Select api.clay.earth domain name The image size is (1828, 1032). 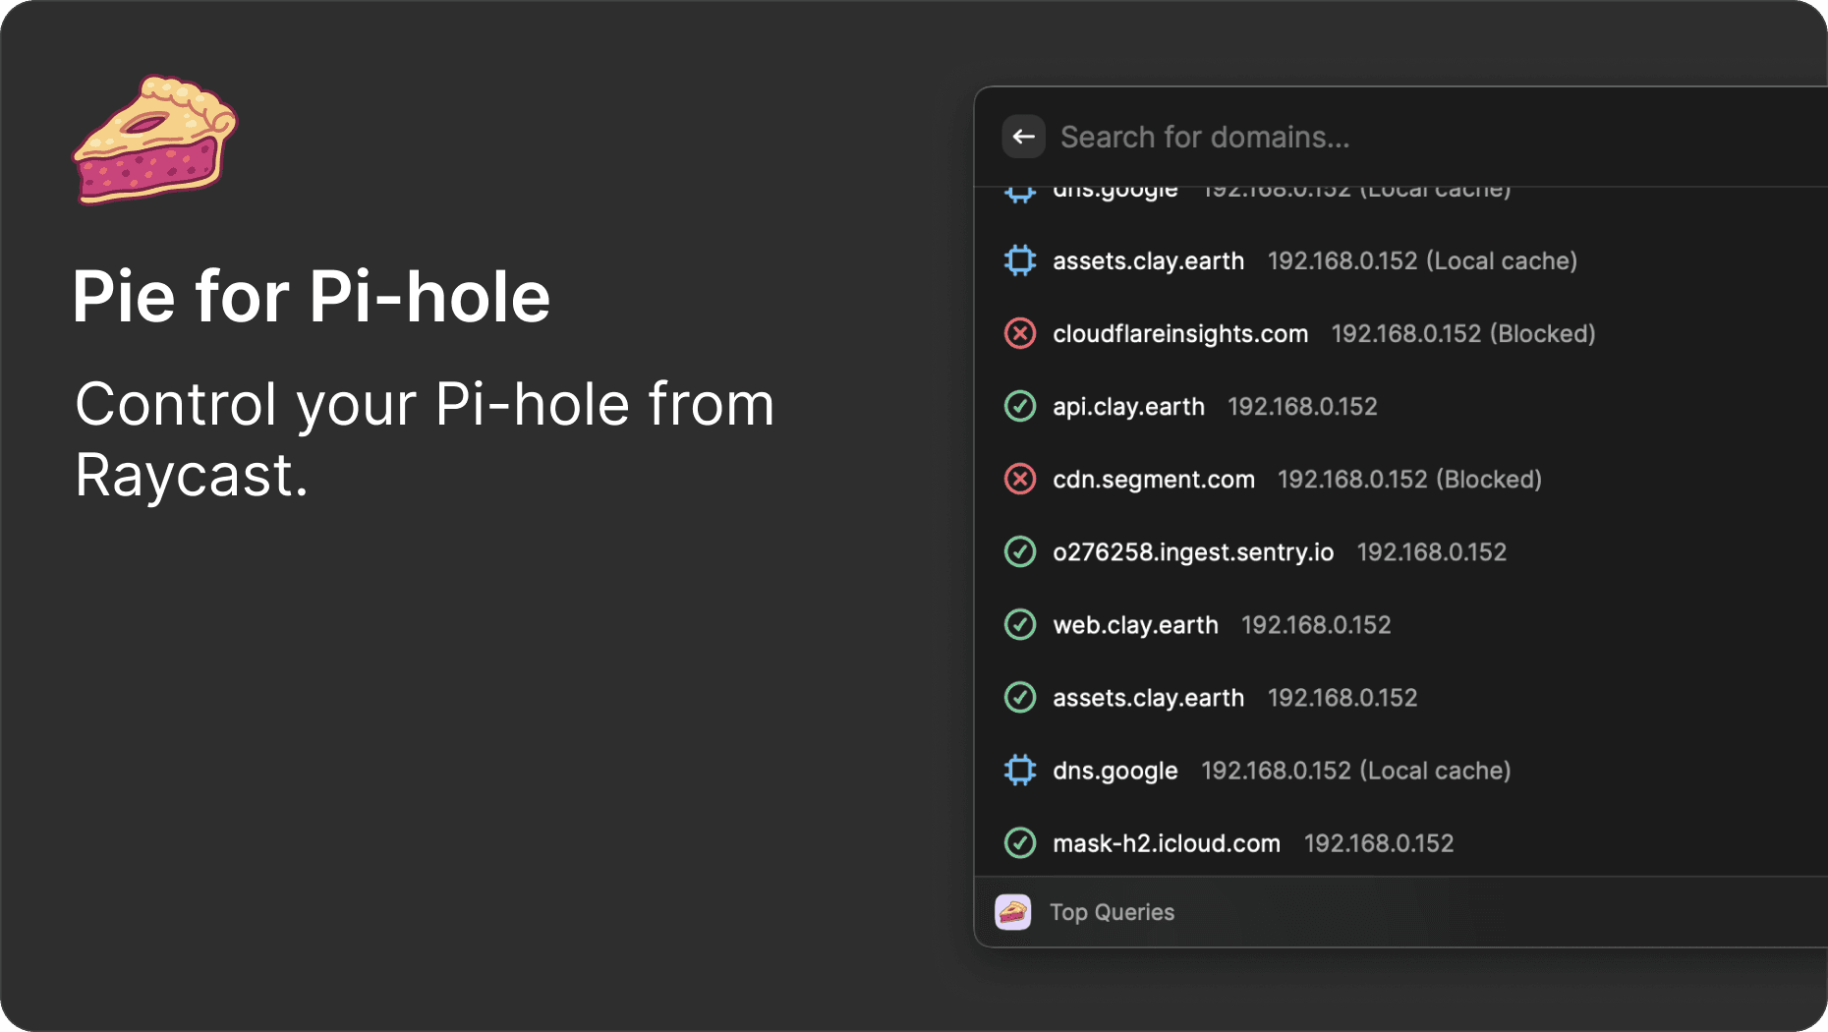pos(1128,407)
